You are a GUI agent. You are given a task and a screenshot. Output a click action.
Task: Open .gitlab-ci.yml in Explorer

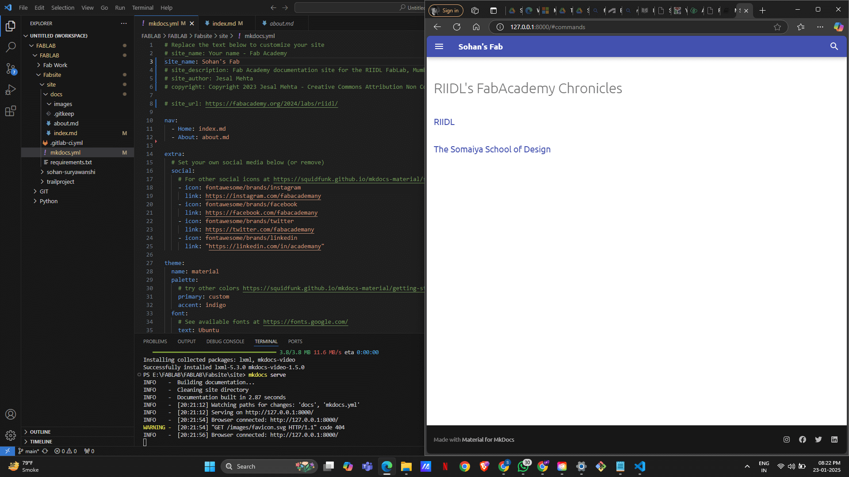click(66, 143)
